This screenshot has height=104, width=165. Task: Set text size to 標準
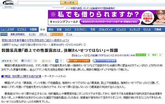(x=154, y=55)
